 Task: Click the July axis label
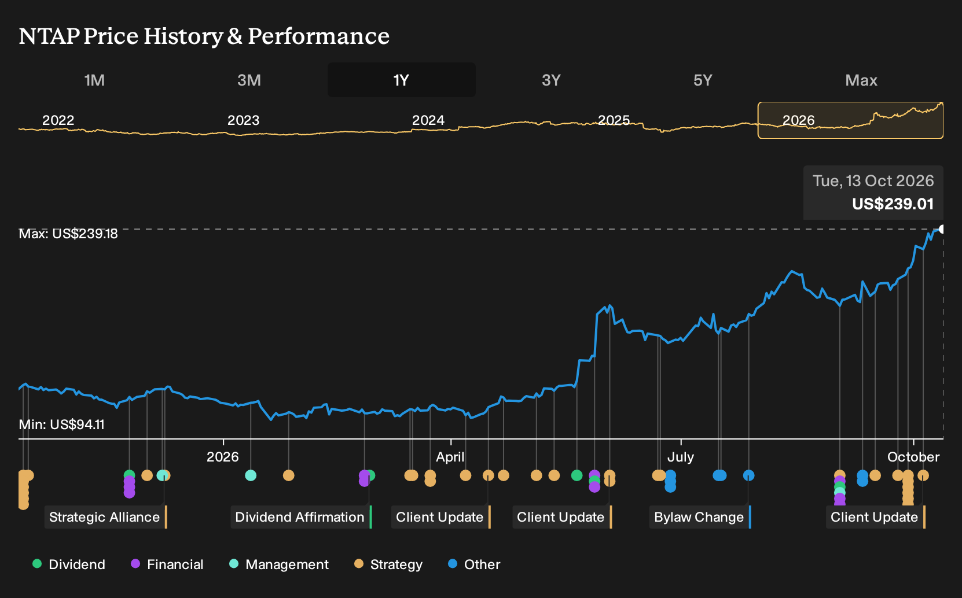[681, 457]
